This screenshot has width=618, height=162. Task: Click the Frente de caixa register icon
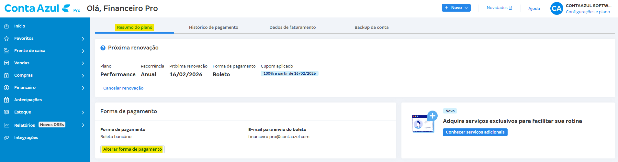(6, 51)
